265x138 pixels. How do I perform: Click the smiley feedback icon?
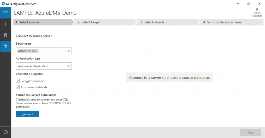[x=6, y=132]
